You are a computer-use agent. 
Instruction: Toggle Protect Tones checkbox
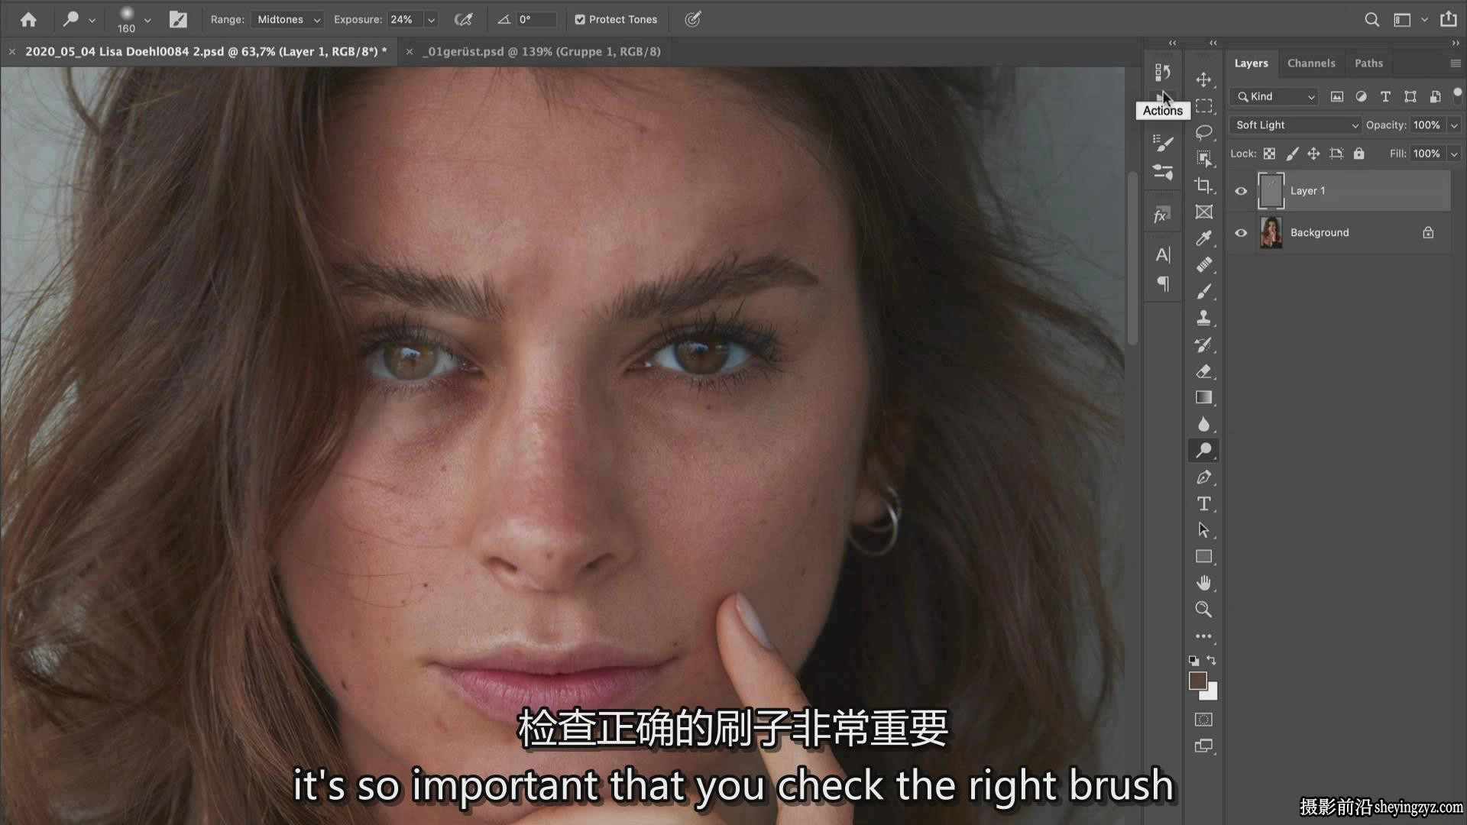pyautogui.click(x=580, y=20)
